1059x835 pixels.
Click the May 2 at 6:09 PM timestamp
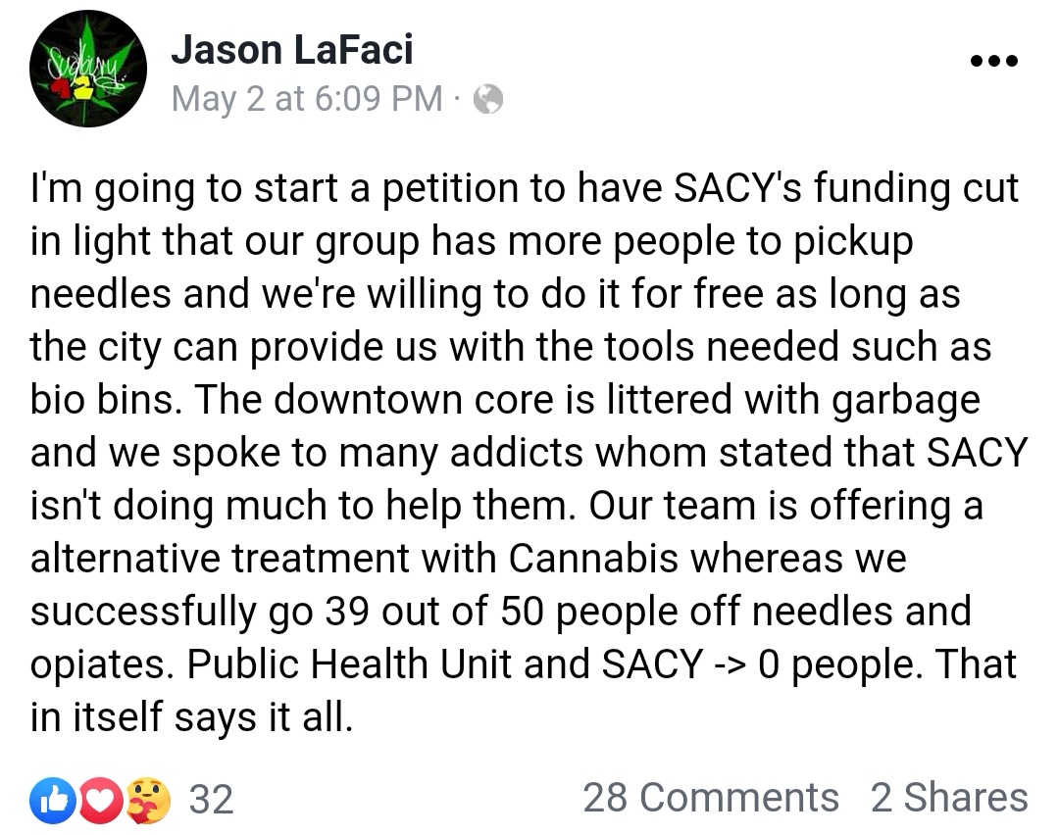point(306,99)
